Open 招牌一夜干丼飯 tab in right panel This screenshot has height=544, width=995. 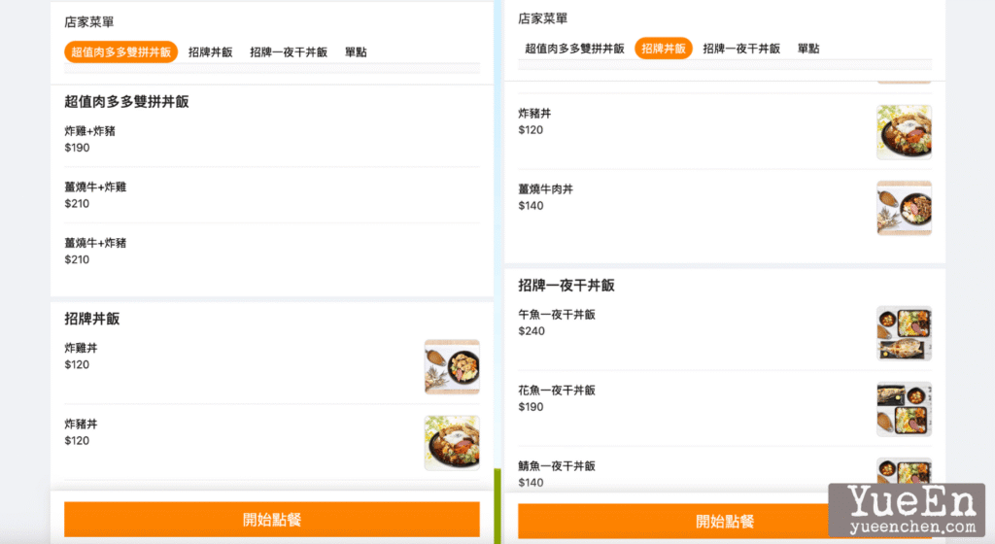click(x=741, y=49)
